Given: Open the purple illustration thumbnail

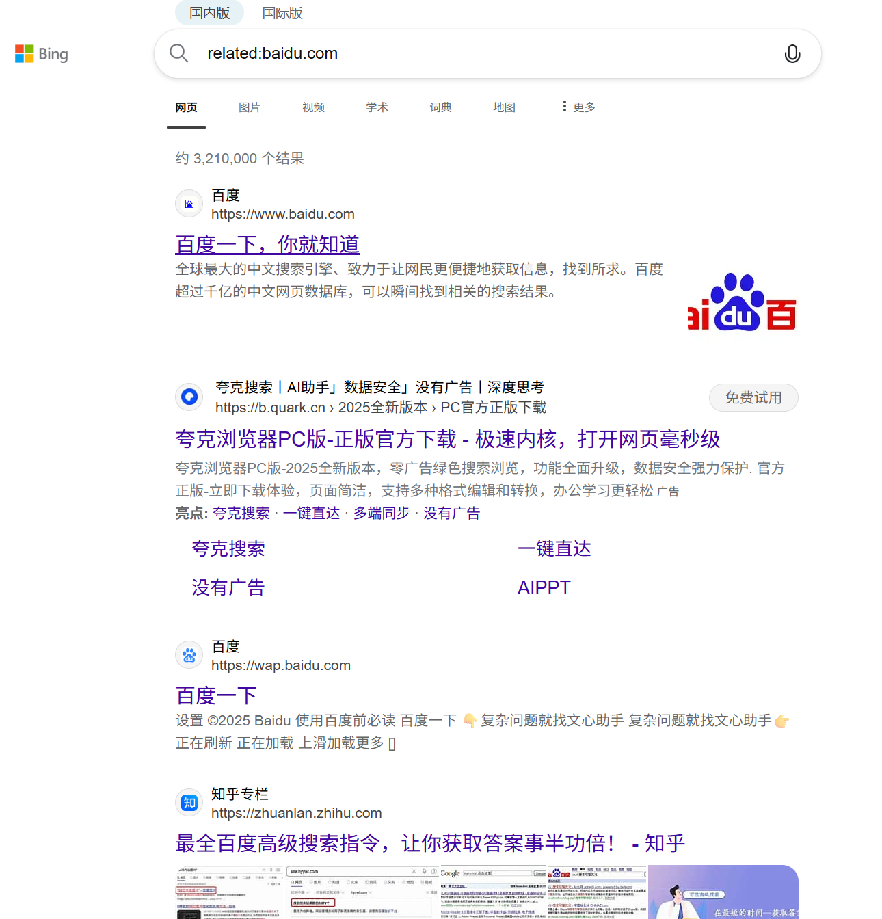Looking at the screenshot, I should [723, 892].
